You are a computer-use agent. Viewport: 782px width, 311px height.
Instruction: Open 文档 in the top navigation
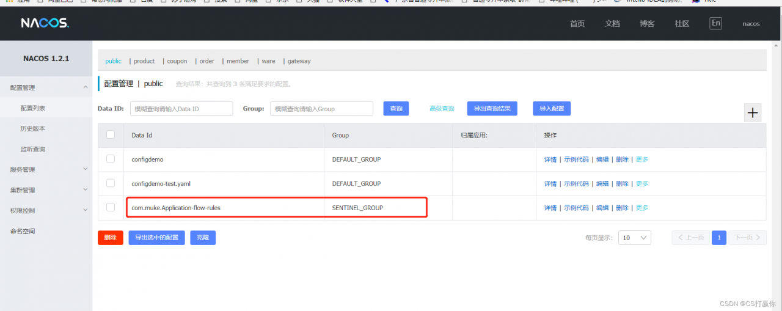[612, 24]
